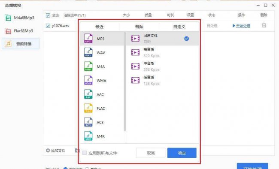The height and width of the screenshot is (169, 279).
Task: Pick the WMA format icon
Action: [88, 80]
